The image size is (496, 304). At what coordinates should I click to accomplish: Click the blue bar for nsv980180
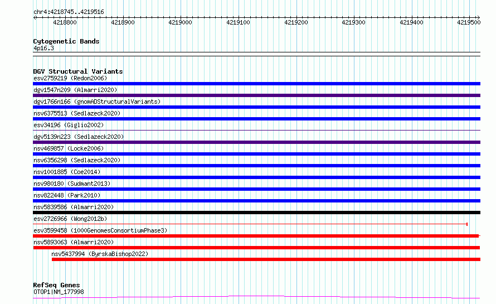pyautogui.click(x=256, y=189)
